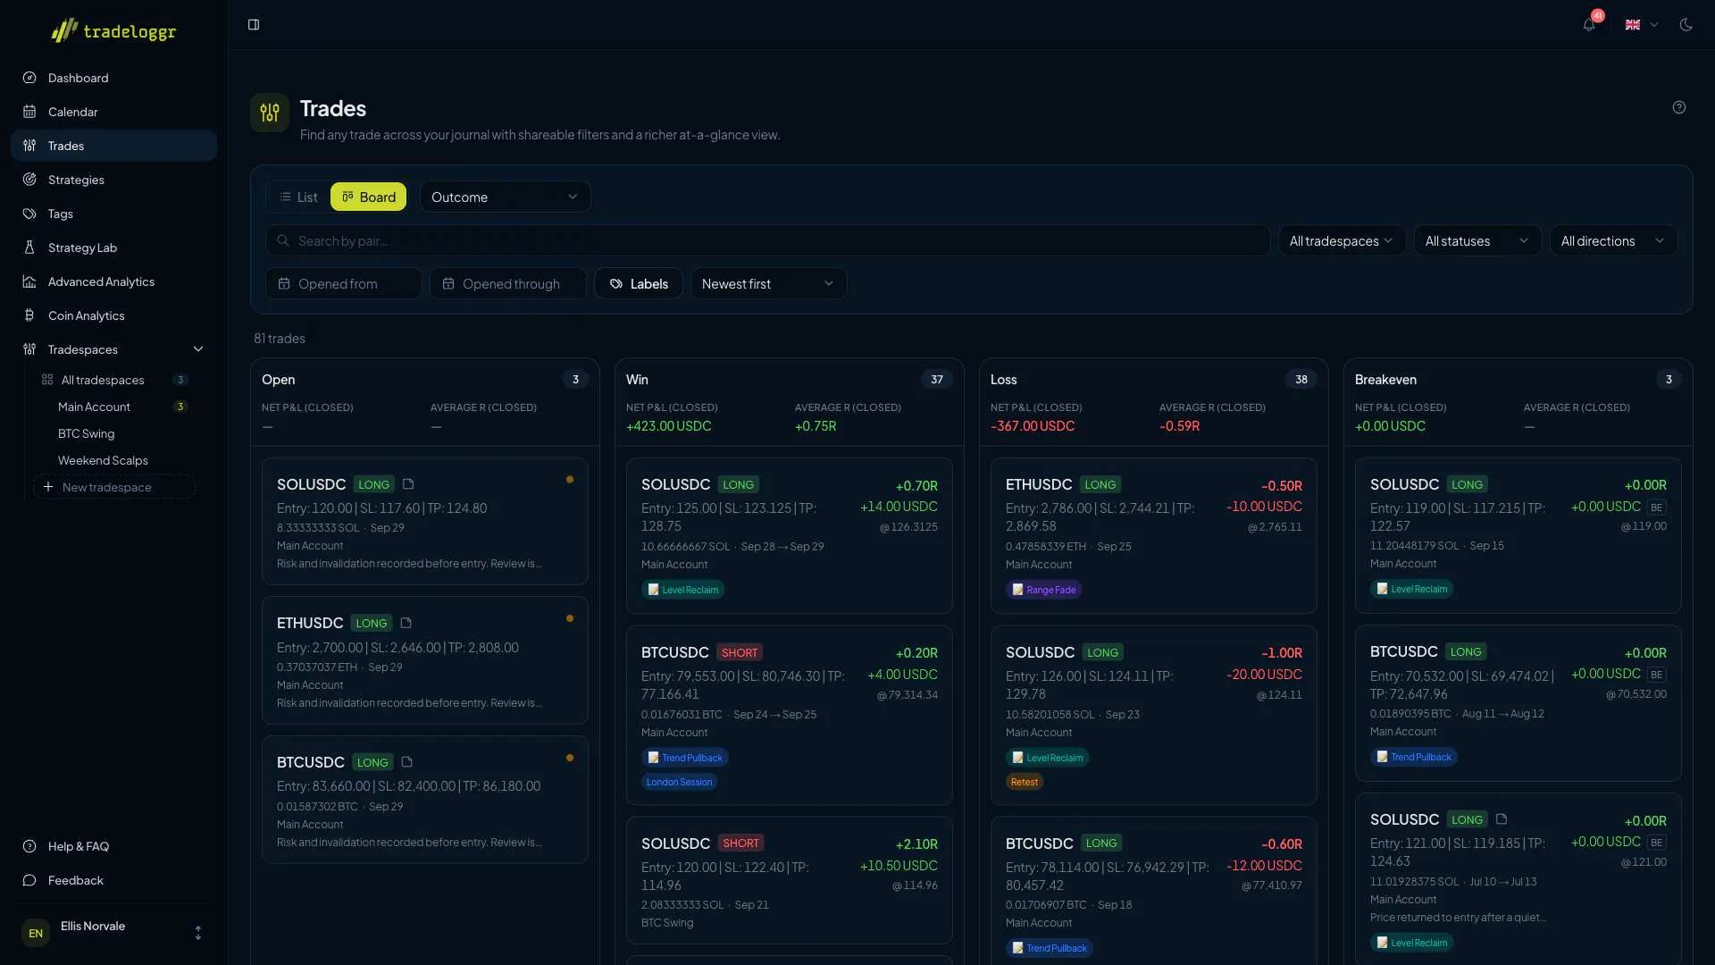Switch to dark mode moon icon
1715x965 pixels.
point(1686,24)
